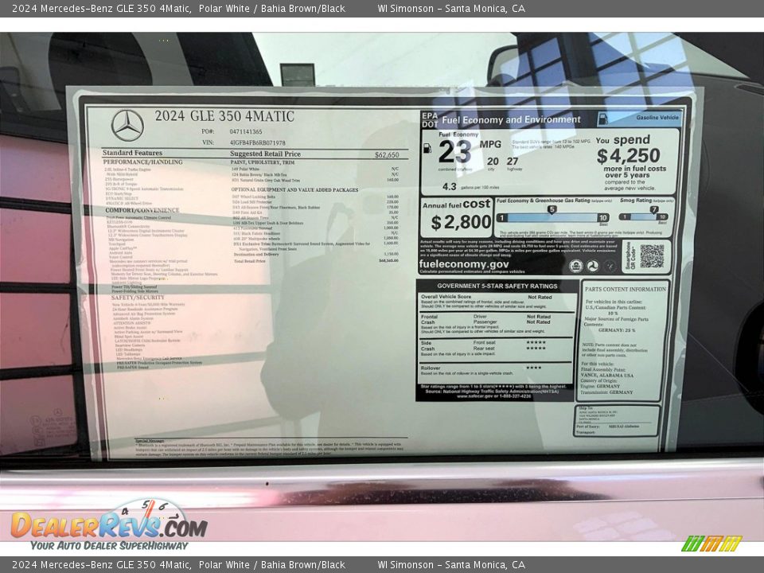The width and height of the screenshot is (764, 573).
Task: Click the PERFORMANCE/HANDLING section heading
Action: click(142, 162)
